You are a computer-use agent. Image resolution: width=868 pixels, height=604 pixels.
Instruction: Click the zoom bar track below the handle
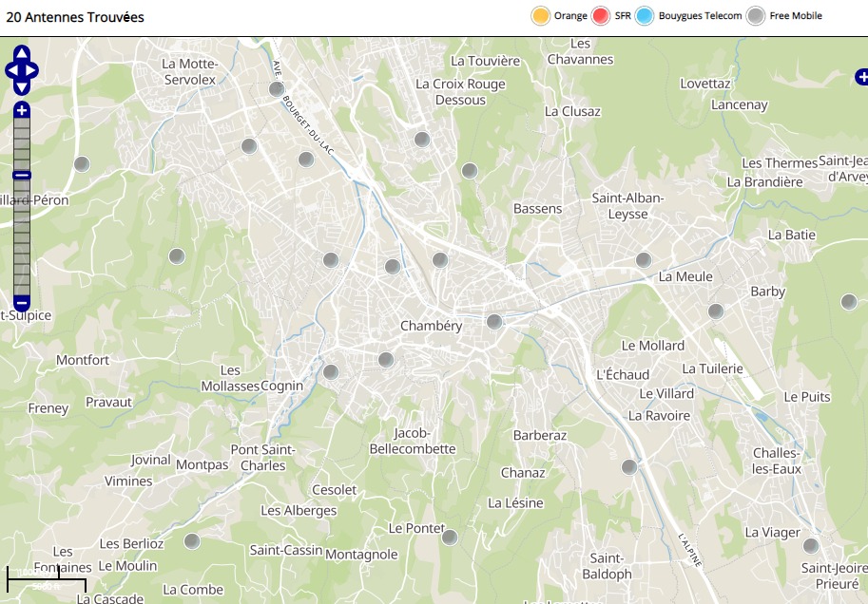point(22,237)
